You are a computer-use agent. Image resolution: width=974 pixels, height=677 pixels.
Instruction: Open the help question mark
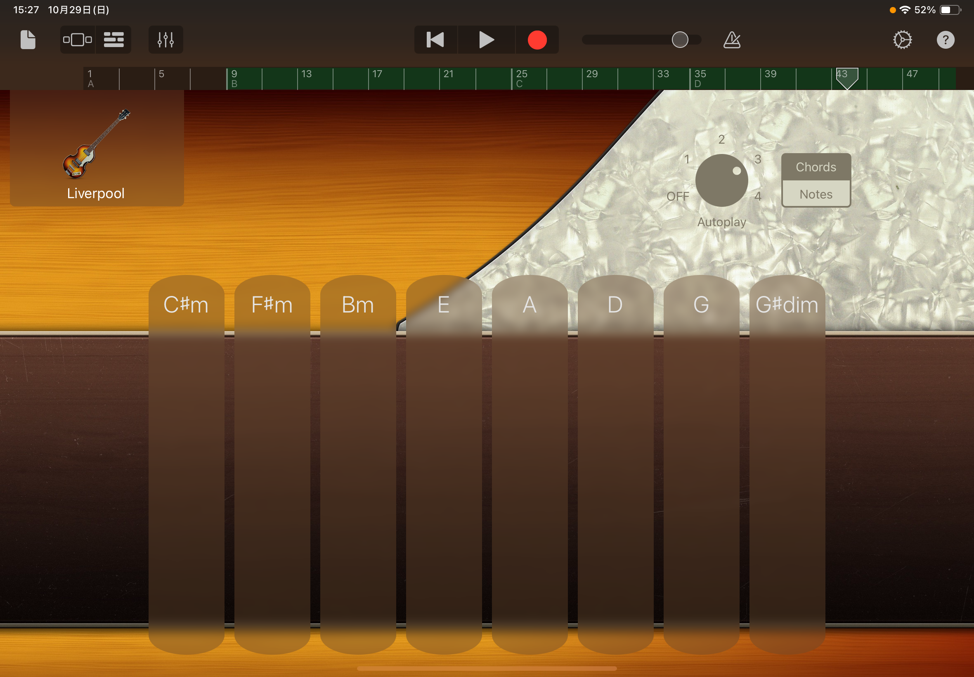[945, 40]
